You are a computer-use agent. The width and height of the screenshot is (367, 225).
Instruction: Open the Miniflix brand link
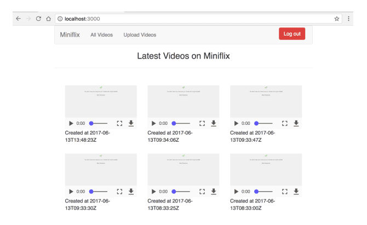[70, 34]
